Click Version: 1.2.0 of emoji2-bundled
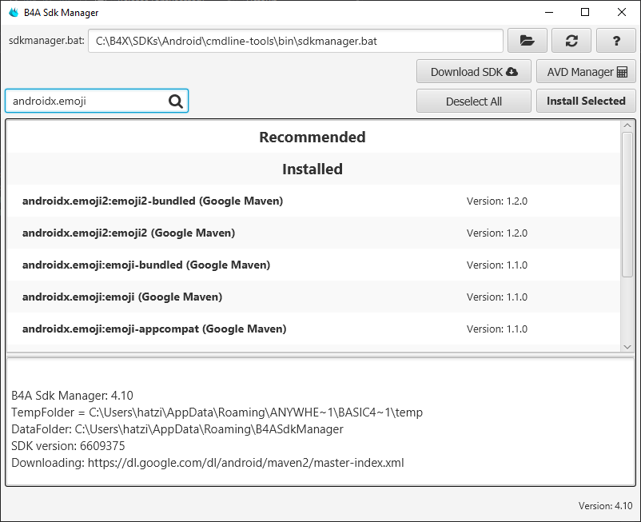 coord(497,201)
